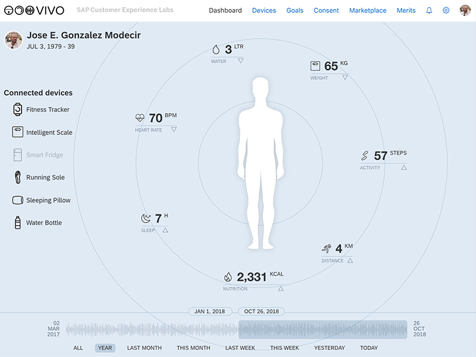Collapse the Nutrition metric triangle
The width and height of the screenshot is (476, 357).
pos(281,289)
